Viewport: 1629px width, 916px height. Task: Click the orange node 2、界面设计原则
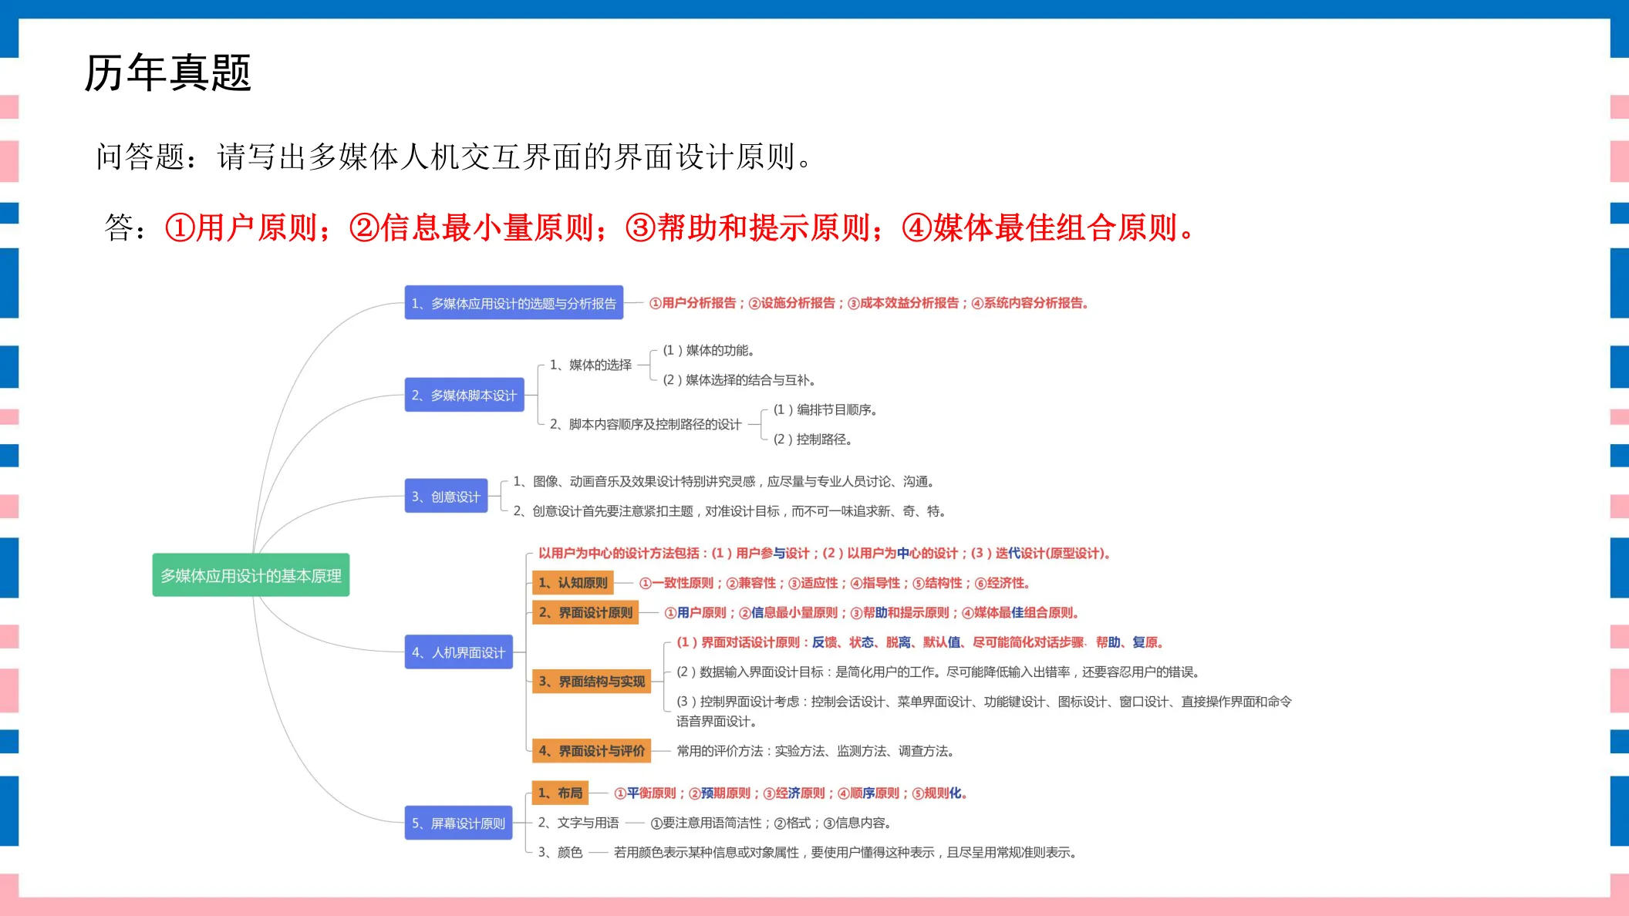click(x=585, y=612)
